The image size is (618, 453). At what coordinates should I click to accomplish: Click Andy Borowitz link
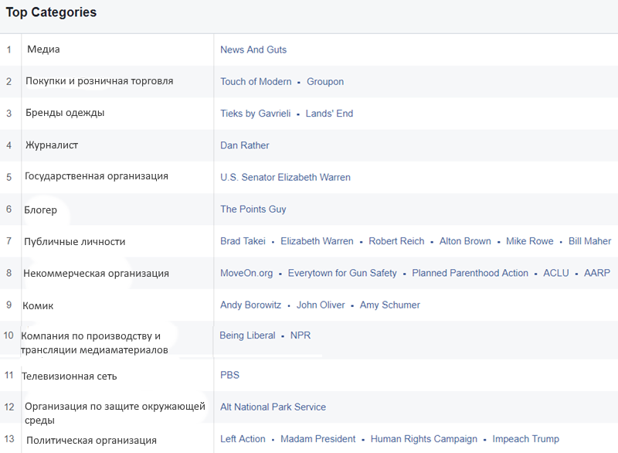[x=250, y=305]
